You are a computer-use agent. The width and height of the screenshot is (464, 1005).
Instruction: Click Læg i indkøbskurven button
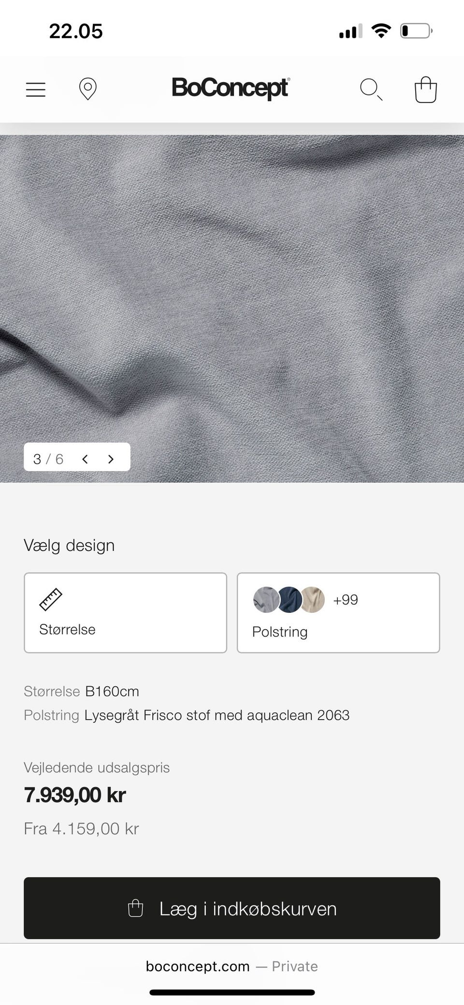click(232, 908)
